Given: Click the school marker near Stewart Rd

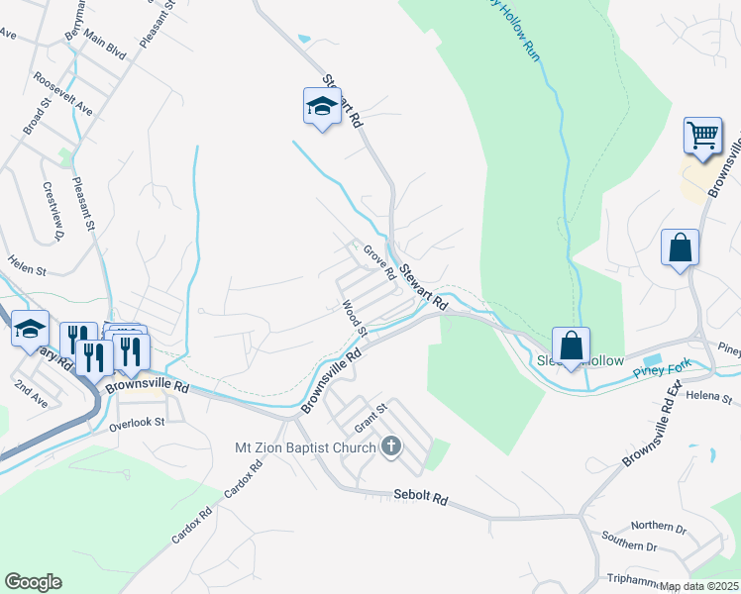Looking at the screenshot, I should 322,107.
